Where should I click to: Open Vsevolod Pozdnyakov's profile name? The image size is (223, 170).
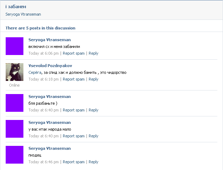pos(50,66)
